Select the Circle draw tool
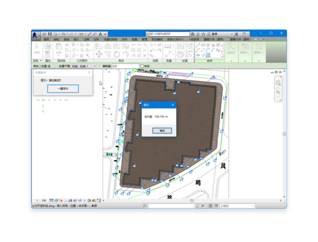Image resolution: width=318 pixels, height=242 pixels. click(x=218, y=45)
